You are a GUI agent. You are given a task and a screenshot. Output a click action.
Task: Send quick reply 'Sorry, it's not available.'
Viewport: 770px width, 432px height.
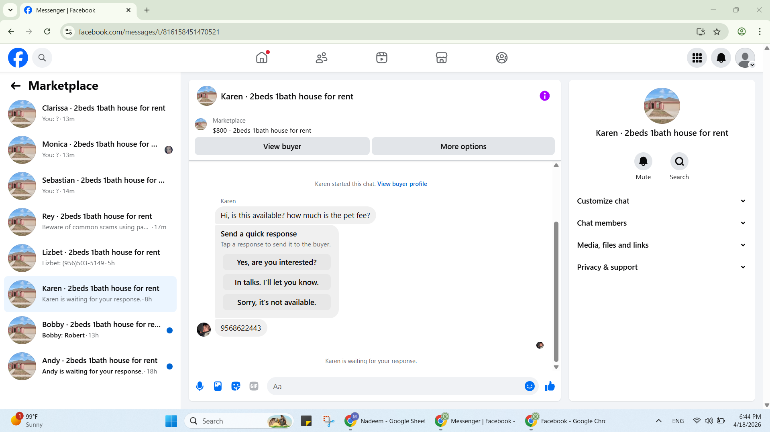[277, 303]
